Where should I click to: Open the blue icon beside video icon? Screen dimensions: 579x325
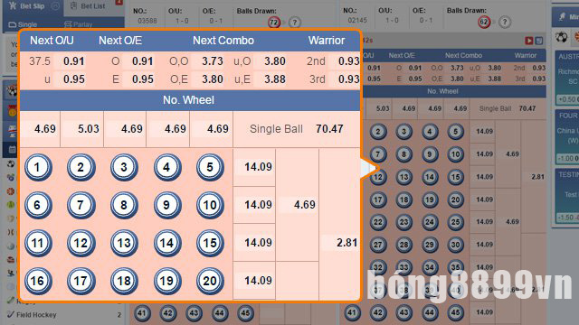[539, 41]
